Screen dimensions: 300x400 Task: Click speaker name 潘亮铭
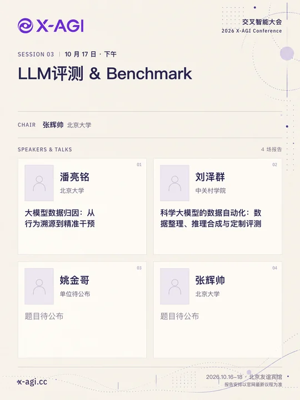coord(74,177)
